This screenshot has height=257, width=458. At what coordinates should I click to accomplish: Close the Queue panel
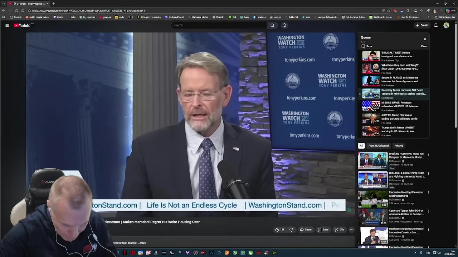425,39
